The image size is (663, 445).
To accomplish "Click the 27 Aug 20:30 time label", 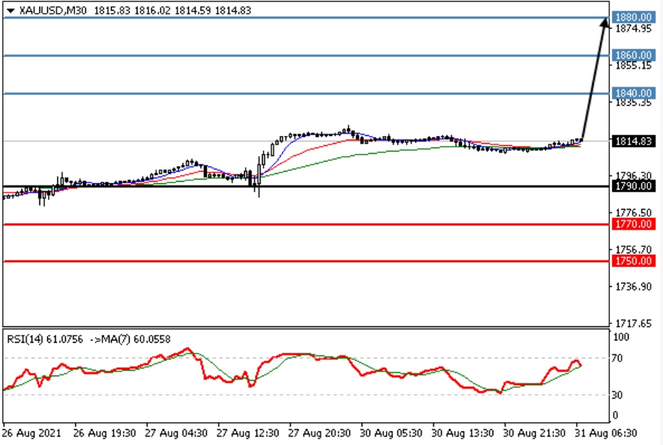I will (319, 434).
